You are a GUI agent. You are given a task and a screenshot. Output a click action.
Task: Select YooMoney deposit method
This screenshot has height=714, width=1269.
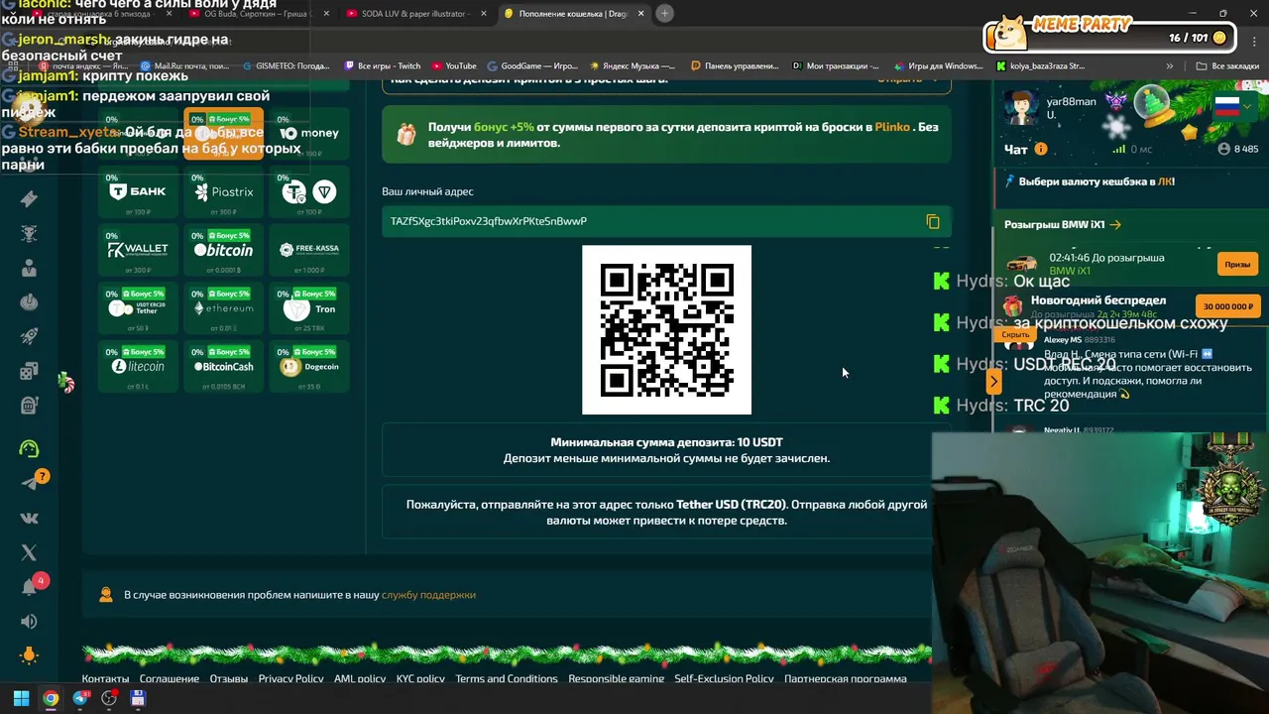click(309, 134)
